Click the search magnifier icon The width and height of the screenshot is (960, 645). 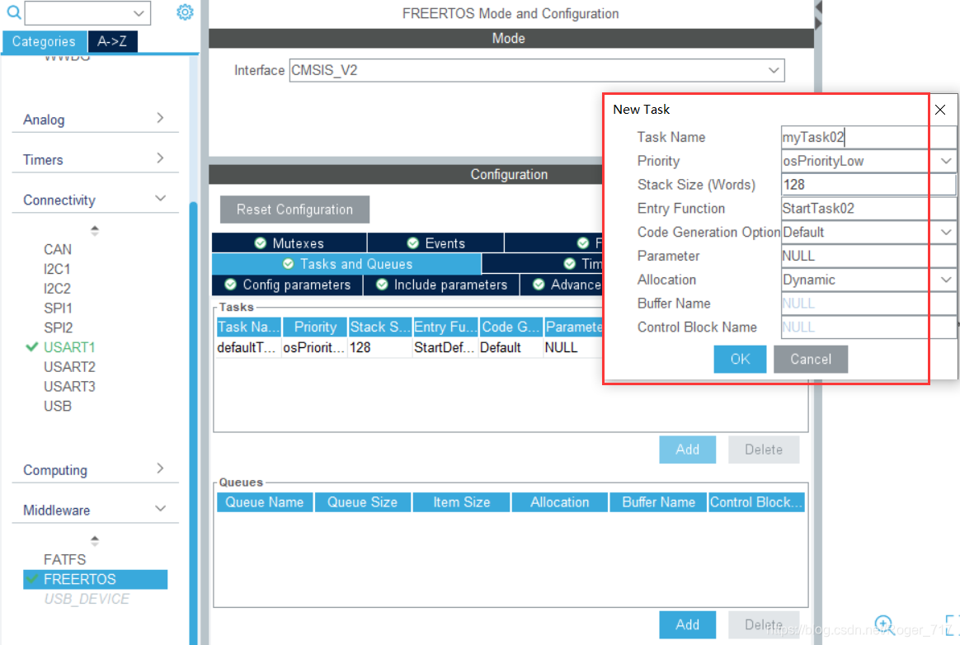click(x=13, y=12)
